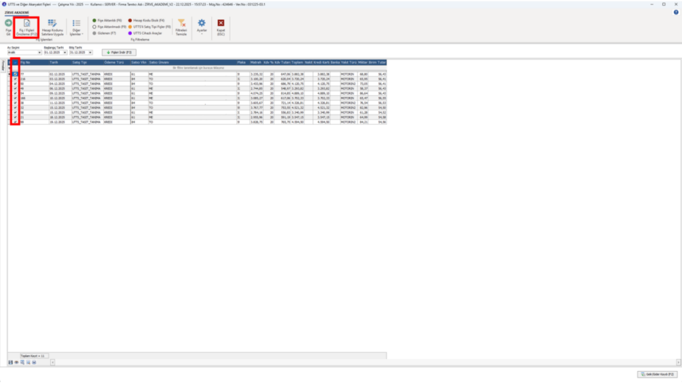Image resolution: width=682 pixels, height=383 pixels.
Task: Filter by red Hesap Kodu Eksik (F4)
Action: [146, 21]
